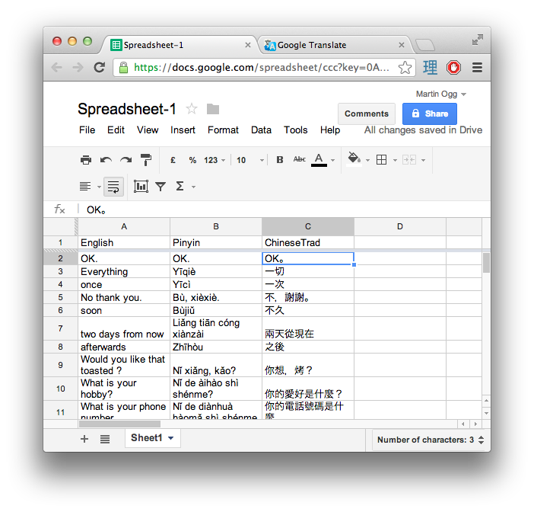Image resolution: width=534 pixels, height=512 pixels.
Task: Click the text color A icon
Action: [x=319, y=160]
